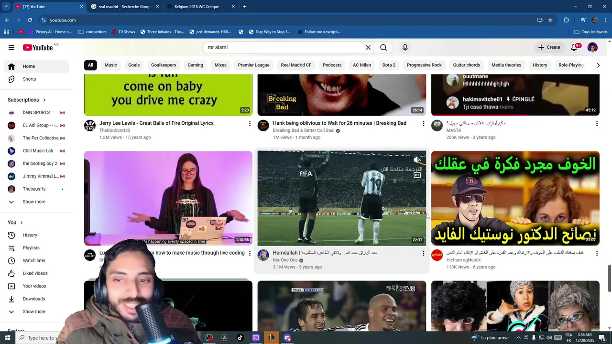Select the Premier League chip
The image size is (612, 344).
[x=254, y=65]
